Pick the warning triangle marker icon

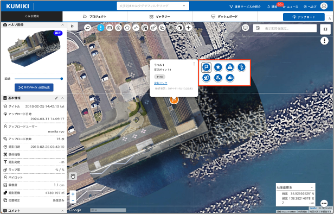pos(230,67)
